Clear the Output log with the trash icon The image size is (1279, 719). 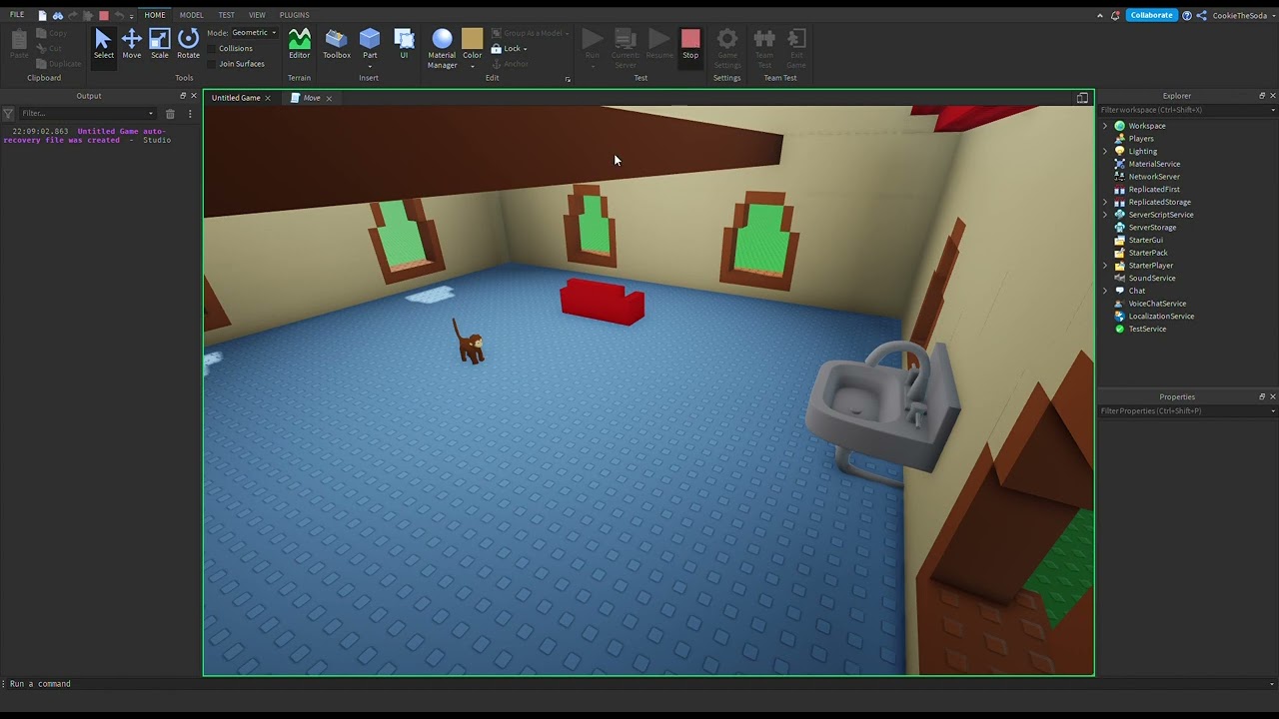pyautogui.click(x=170, y=114)
